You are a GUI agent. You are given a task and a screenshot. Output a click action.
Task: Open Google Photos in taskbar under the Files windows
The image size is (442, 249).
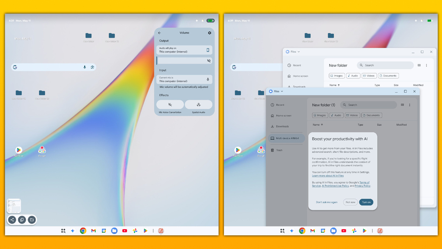click(354, 231)
